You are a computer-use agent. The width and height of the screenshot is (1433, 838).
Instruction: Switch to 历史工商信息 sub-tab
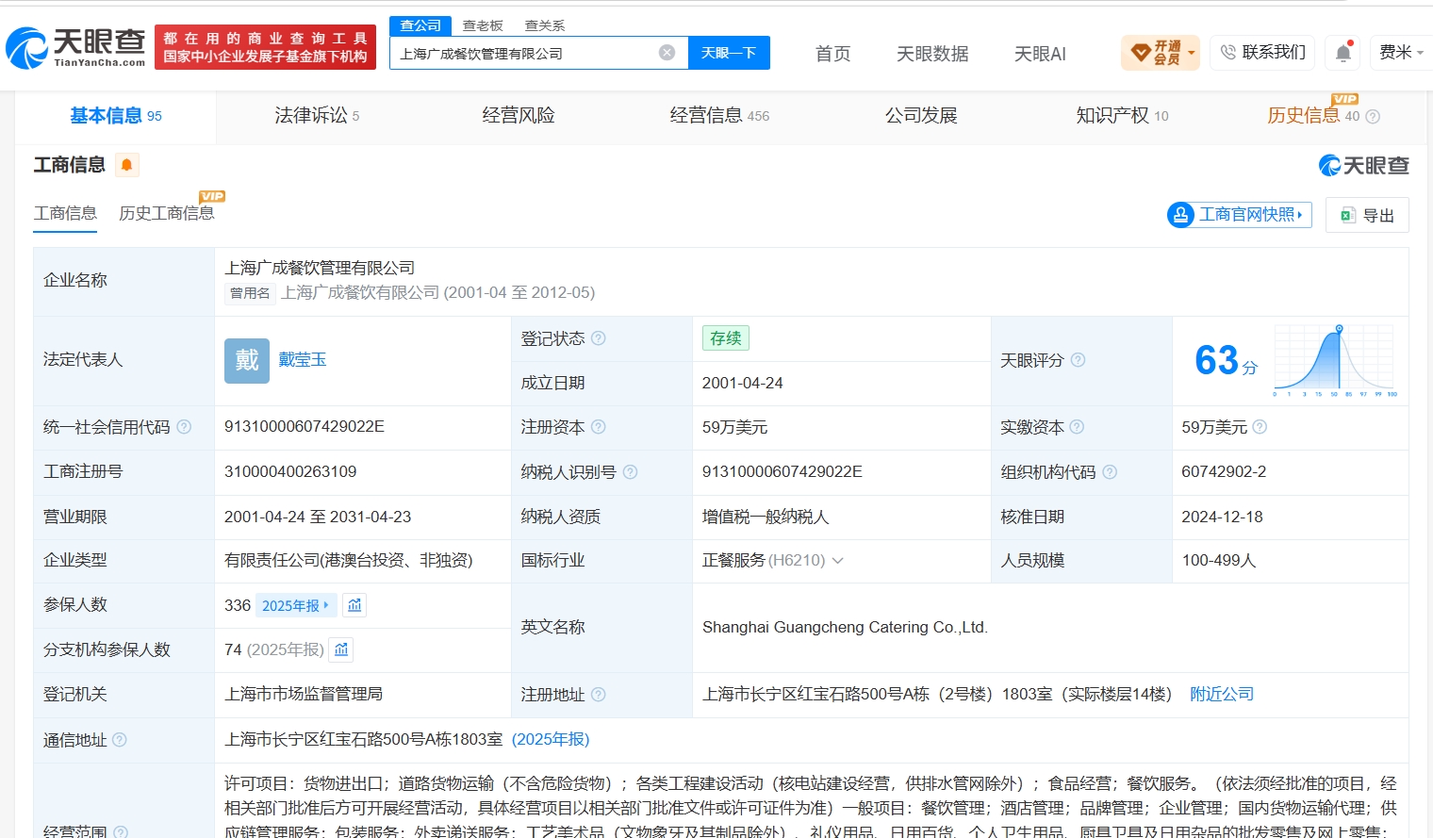click(167, 213)
